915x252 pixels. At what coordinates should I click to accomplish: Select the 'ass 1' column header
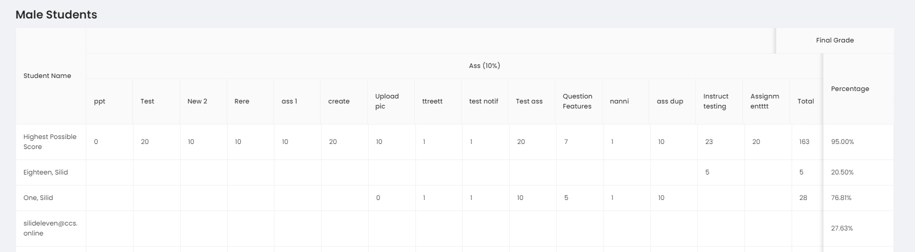[289, 101]
